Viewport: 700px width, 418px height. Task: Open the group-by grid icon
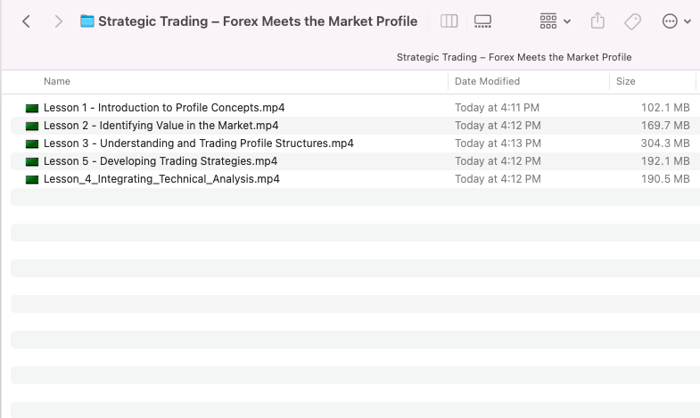(x=548, y=21)
